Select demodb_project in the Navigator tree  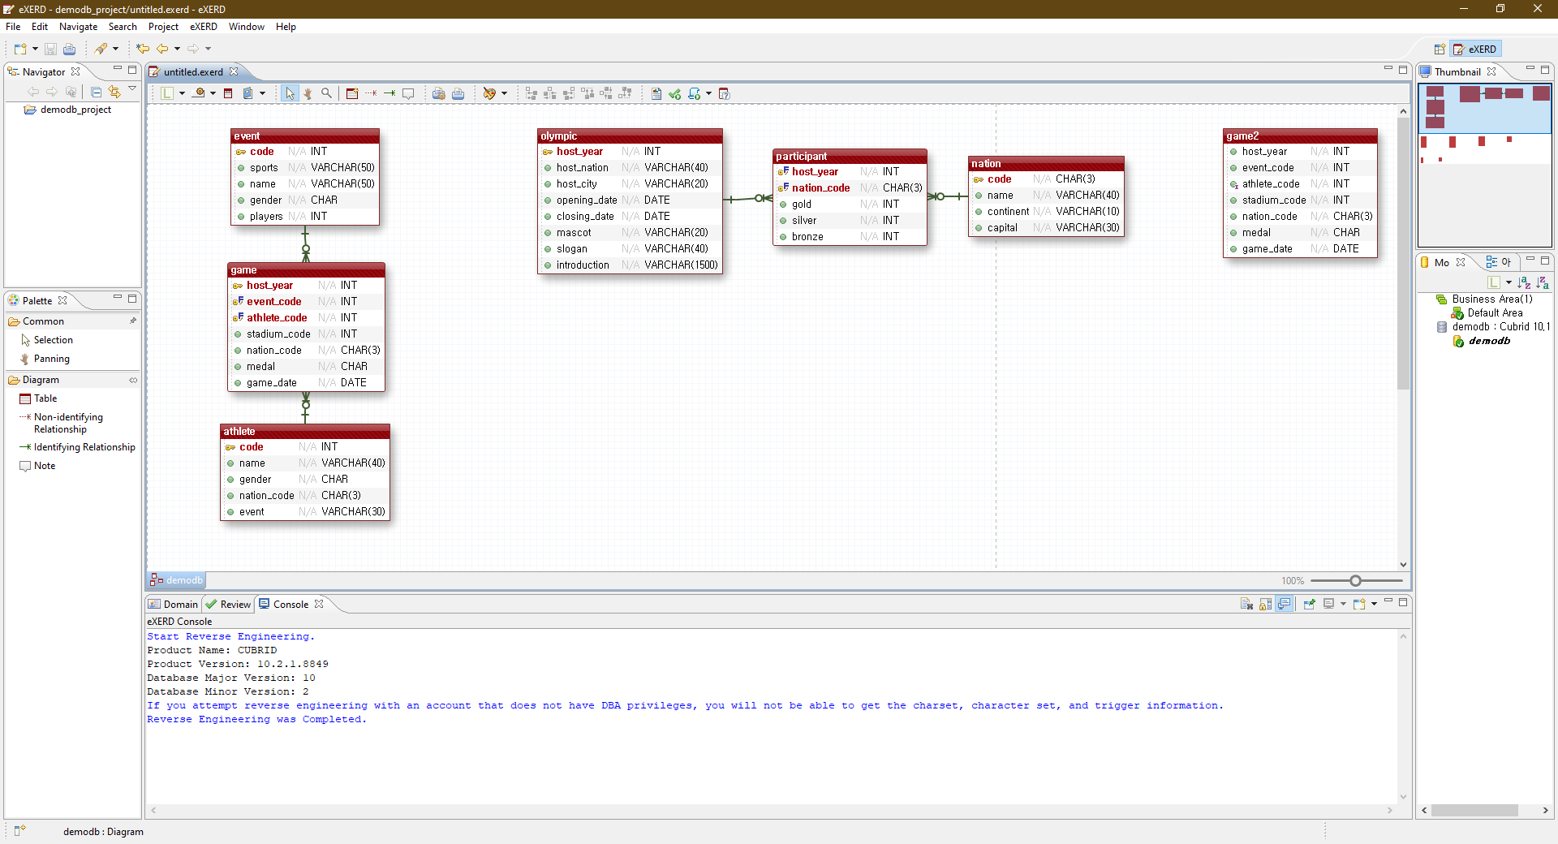[75, 110]
